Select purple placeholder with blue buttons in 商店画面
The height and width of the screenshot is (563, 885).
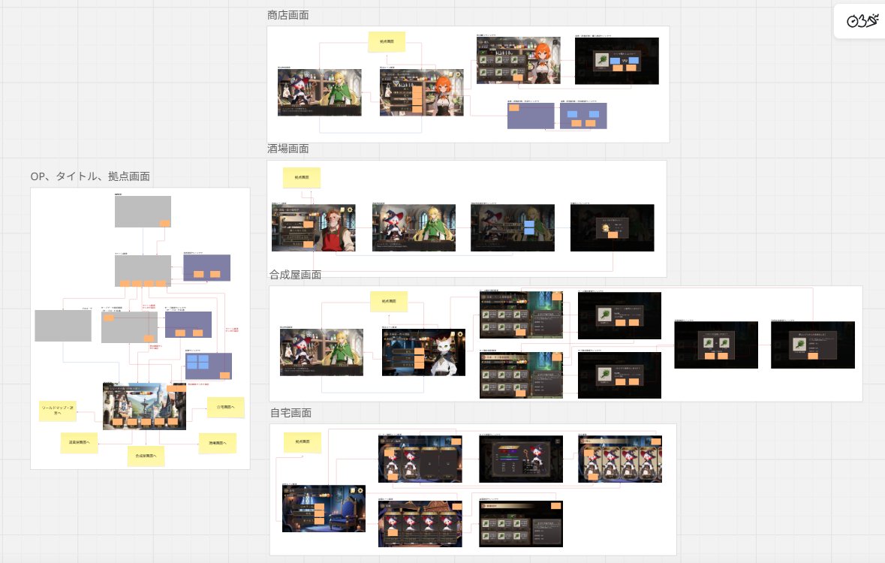[583, 116]
